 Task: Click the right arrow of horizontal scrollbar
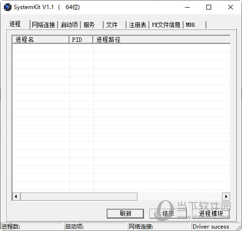(x=226, y=197)
